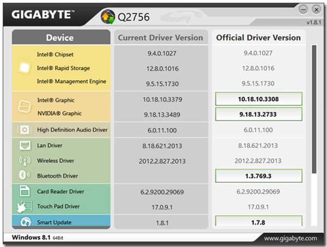
Task: Click the Lan Driver ethernet icon
Action: pos(25,146)
